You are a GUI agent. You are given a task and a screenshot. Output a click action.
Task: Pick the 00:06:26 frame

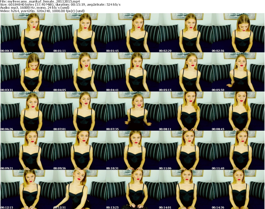(x=27, y=111)
